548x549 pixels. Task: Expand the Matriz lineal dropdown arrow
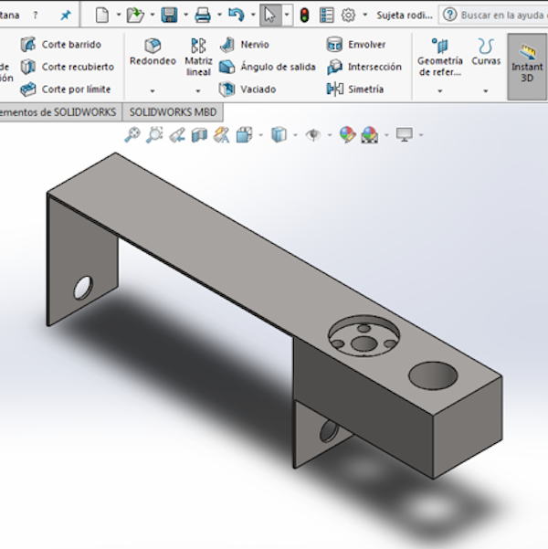coord(198,91)
